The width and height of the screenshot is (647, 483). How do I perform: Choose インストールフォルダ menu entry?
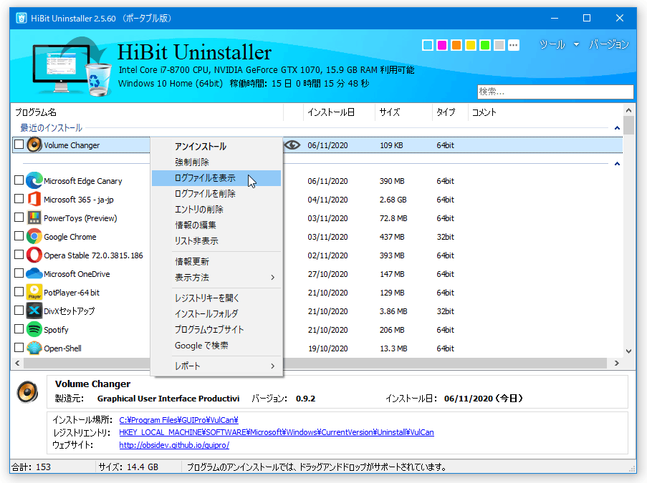point(216,313)
